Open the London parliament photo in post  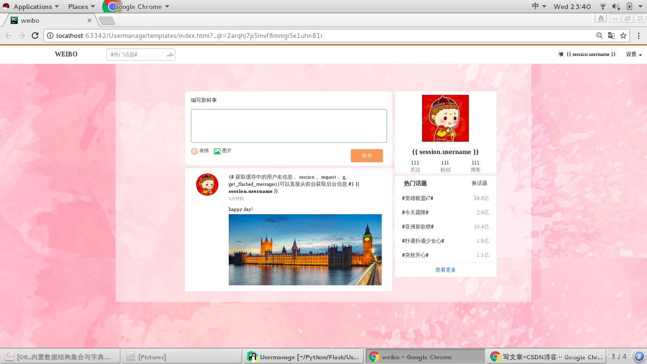[305, 250]
